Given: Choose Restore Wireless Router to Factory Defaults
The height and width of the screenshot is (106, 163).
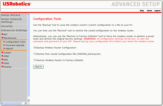Looking at the screenshot, I should (x=35, y=60).
